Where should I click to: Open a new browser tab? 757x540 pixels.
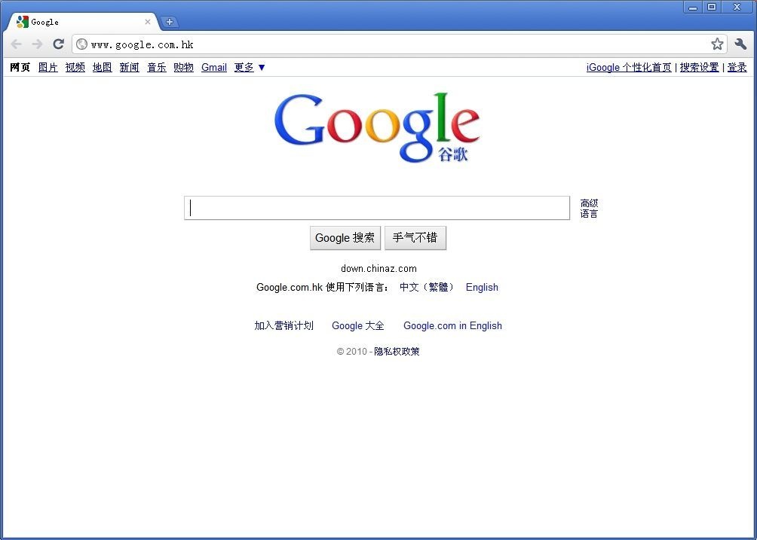click(x=170, y=22)
